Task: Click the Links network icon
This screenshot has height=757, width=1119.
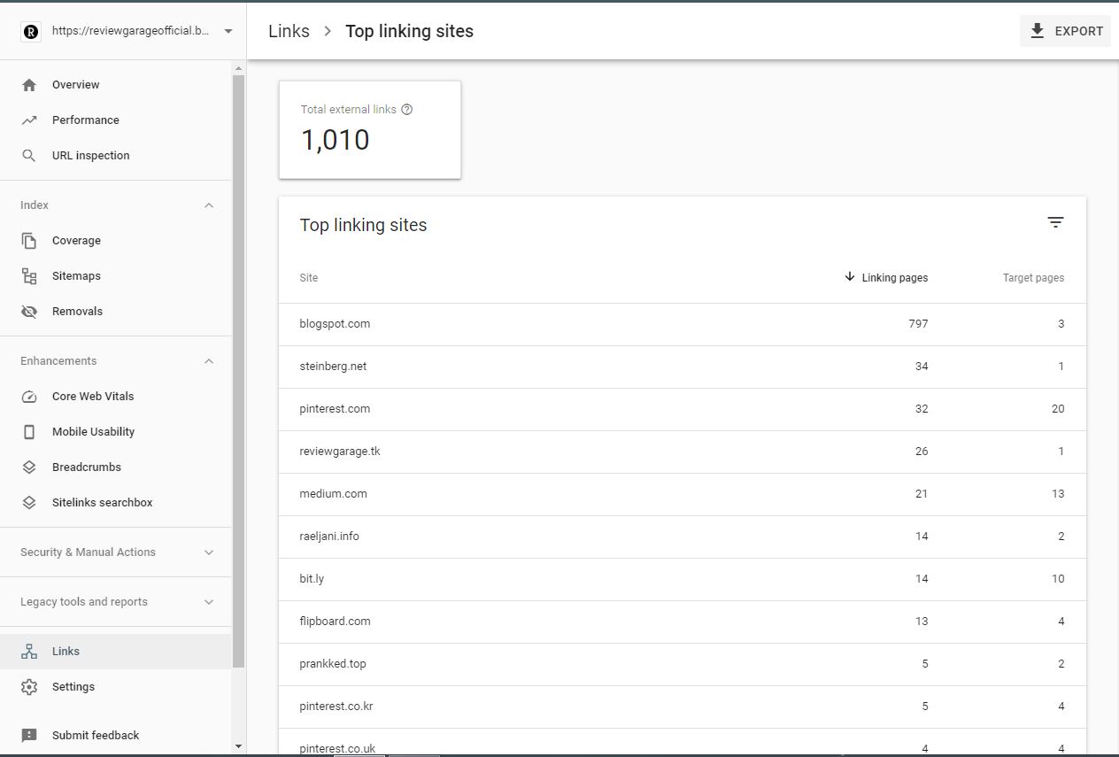Action: (x=29, y=652)
